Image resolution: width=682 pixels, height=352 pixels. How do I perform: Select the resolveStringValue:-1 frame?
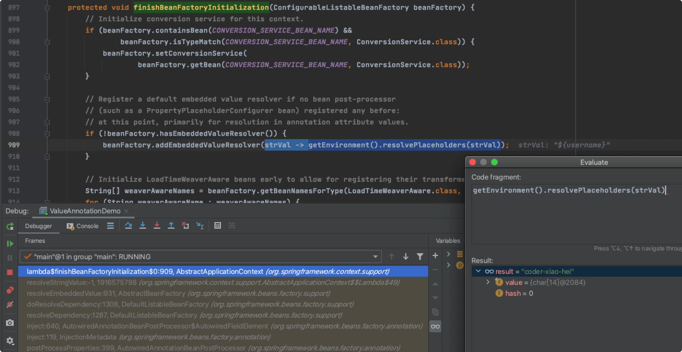tap(223, 282)
